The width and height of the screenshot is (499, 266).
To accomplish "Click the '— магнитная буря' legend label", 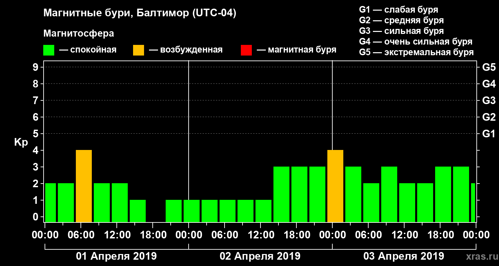I will 296,50.
